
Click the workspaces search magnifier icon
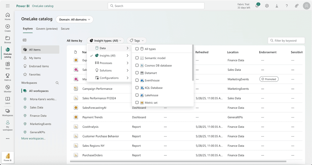coord(57,83)
